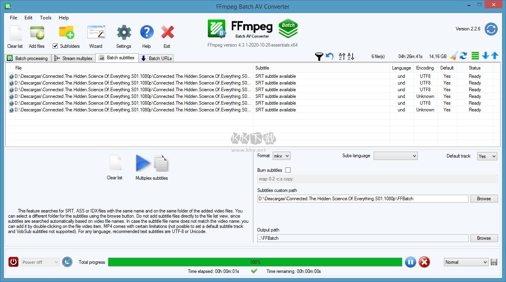Click the green horizontal lines list icon
The height and width of the screenshot is (282, 506).
point(475,56)
